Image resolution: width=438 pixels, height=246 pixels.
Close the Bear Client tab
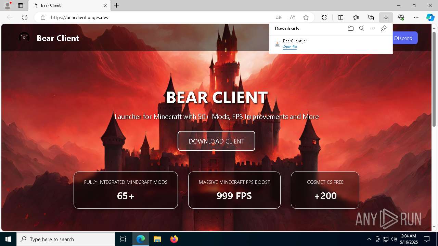(x=105, y=5)
